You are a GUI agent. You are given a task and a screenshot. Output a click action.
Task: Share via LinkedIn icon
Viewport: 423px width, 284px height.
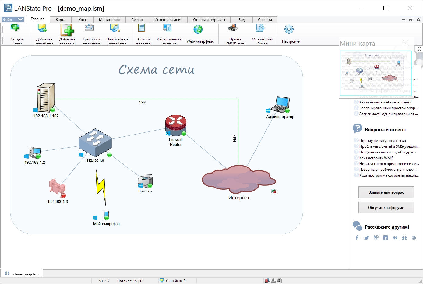386,238
